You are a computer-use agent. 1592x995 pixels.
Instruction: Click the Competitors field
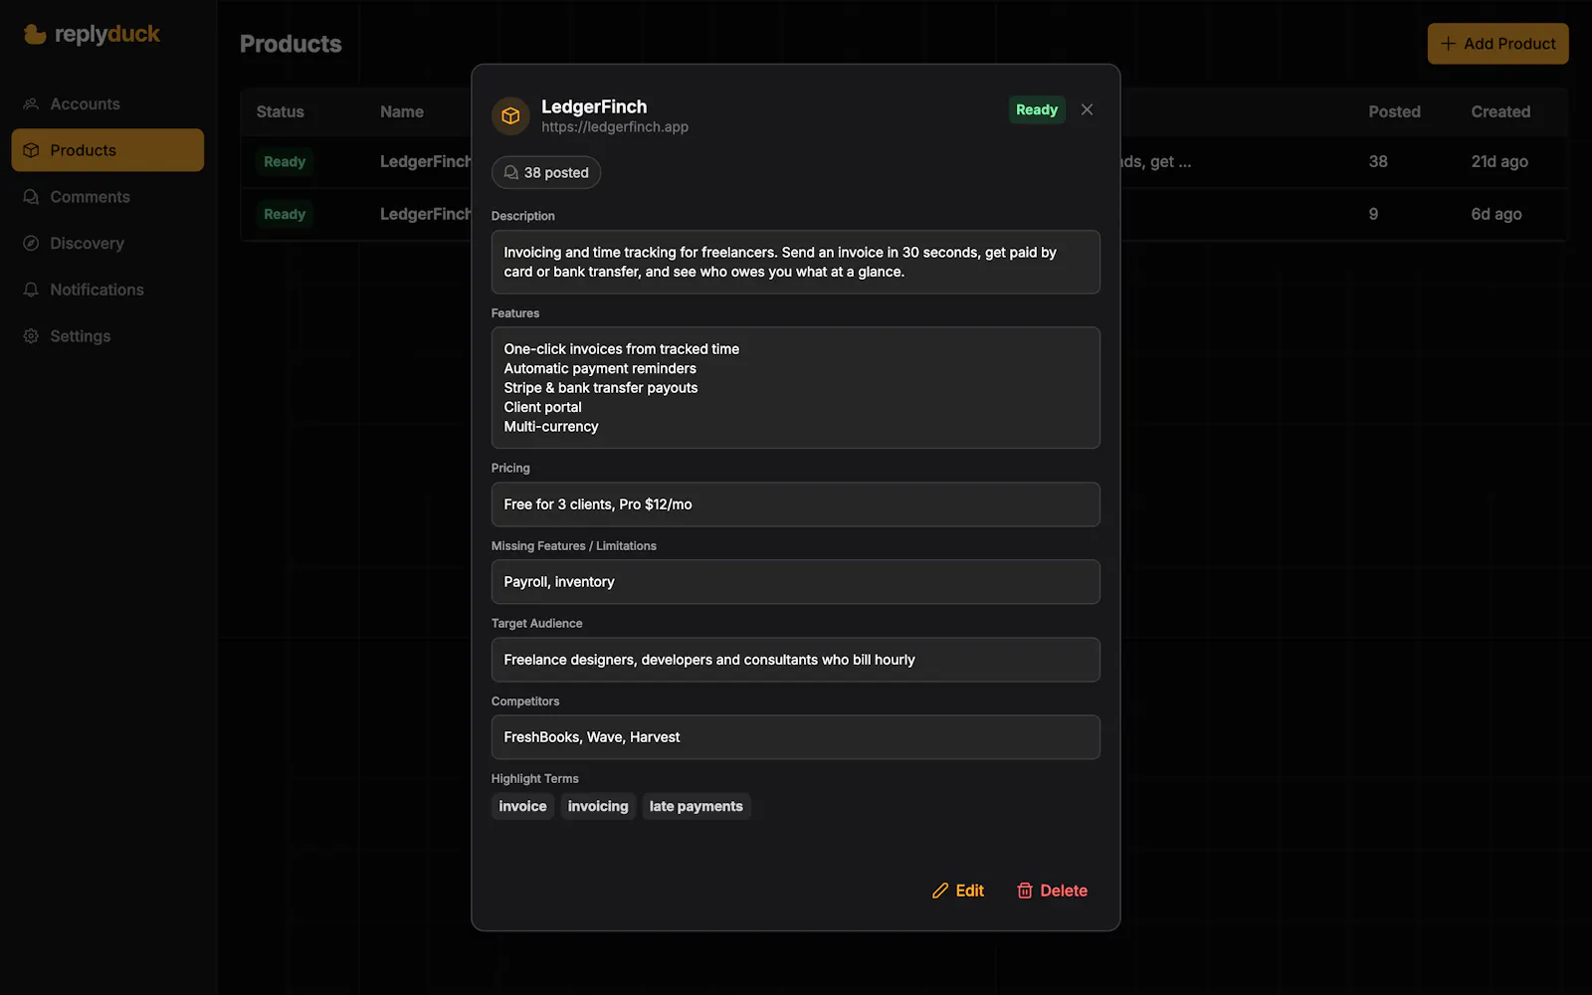click(x=795, y=737)
